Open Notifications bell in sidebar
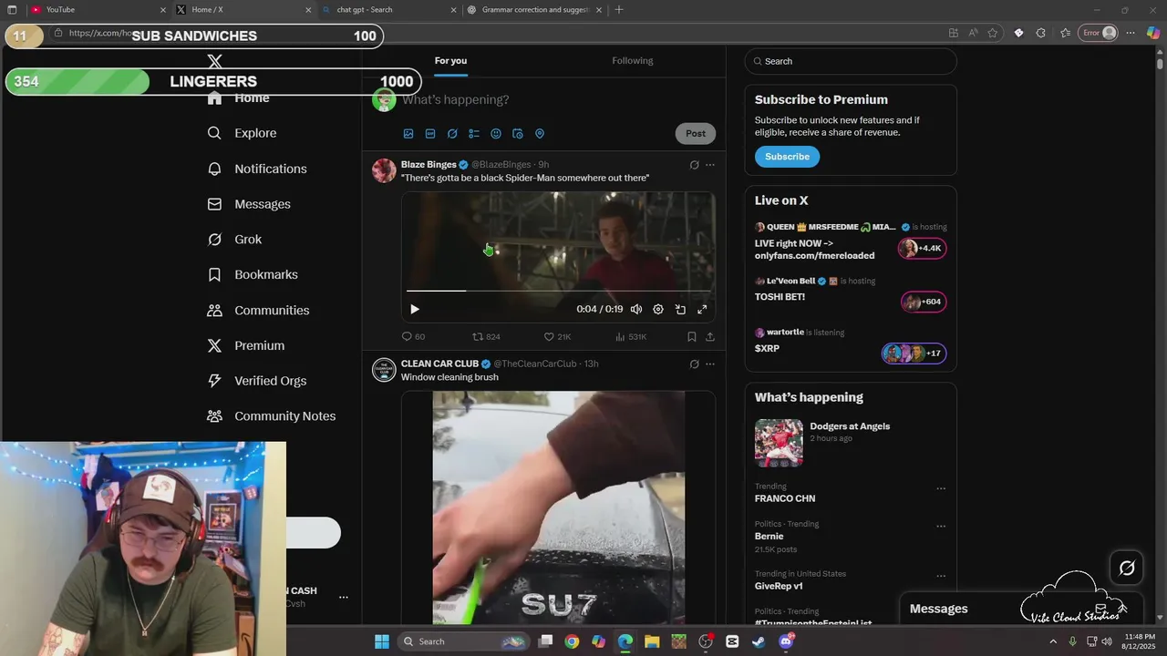 tap(214, 169)
